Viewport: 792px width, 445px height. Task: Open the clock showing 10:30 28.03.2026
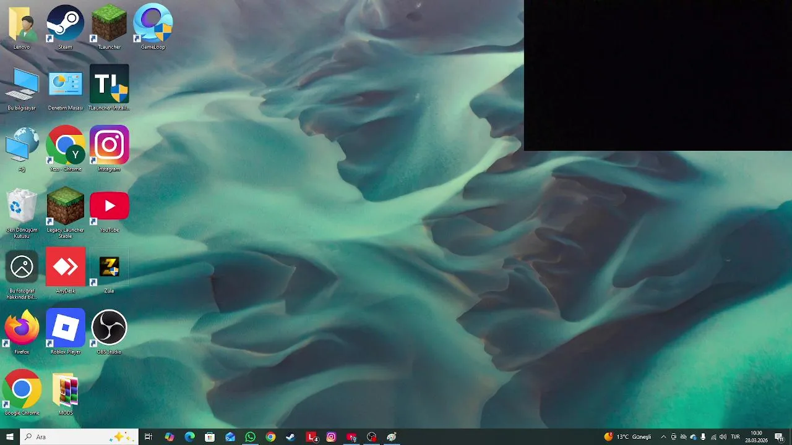click(x=756, y=437)
